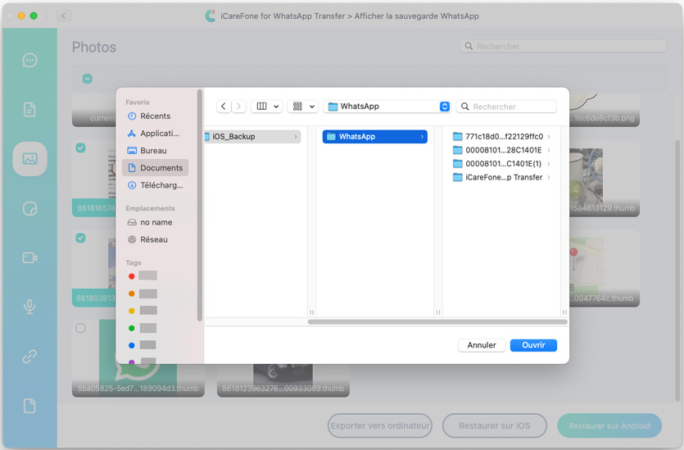Select folder 00008101…C1401E(1)

tap(501, 164)
